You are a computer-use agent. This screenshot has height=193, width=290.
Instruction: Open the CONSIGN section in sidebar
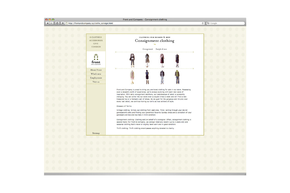96,47
